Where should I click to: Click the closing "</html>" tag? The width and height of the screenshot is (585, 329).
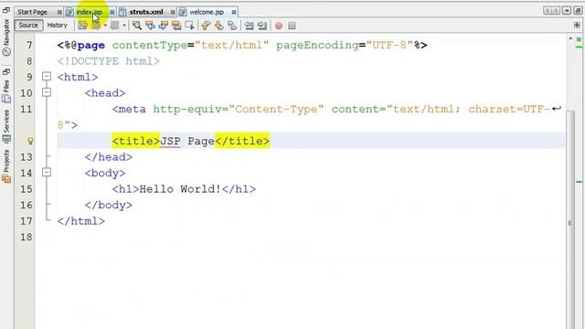click(81, 221)
